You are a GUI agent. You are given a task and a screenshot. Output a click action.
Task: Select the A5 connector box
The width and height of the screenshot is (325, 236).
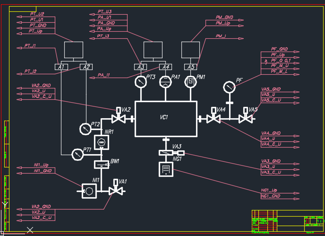[190, 67]
